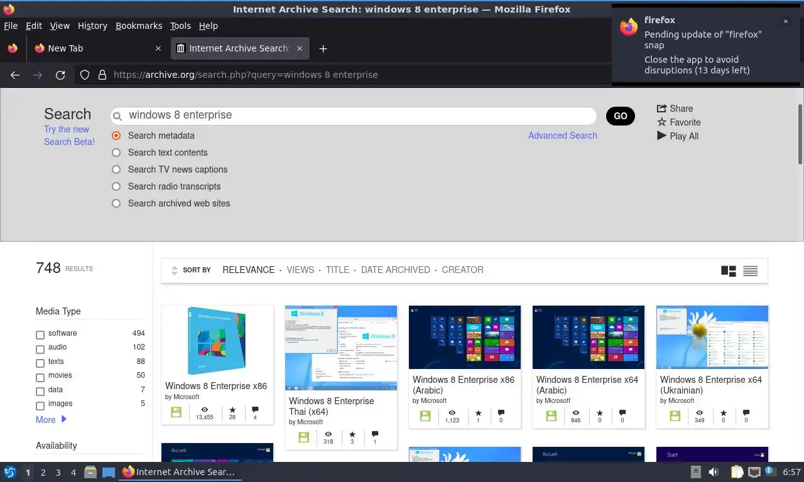The height and width of the screenshot is (482, 804).
Task: Click comments icon on Windows 8 Enterprise x86 card
Action: [x=255, y=410]
